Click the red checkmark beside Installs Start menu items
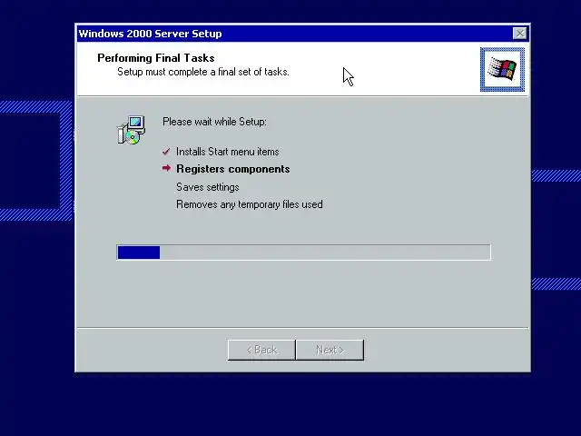The image size is (581, 436). [x=166, y=152]
